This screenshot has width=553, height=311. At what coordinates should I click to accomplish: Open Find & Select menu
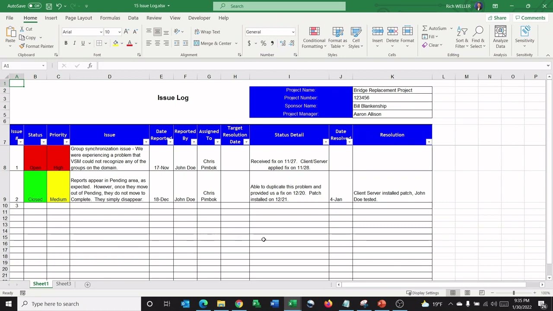(x=478, y=38)
